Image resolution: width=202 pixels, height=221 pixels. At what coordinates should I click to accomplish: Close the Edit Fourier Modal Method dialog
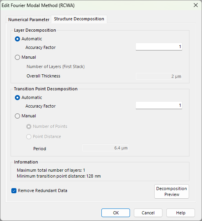pyautogui.click(x=196, y=5)
